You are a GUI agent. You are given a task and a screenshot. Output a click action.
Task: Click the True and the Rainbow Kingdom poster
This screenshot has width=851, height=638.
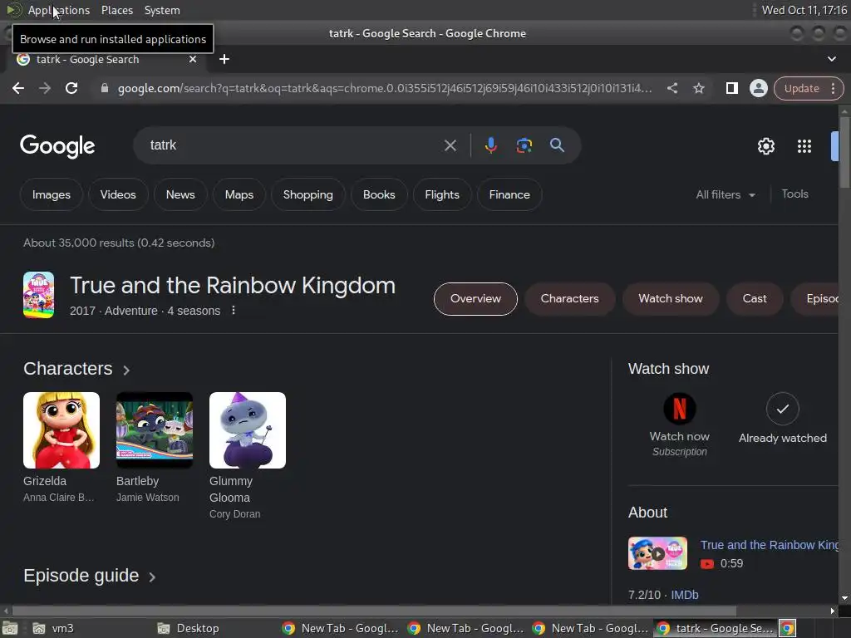click(x=38, y=295)
